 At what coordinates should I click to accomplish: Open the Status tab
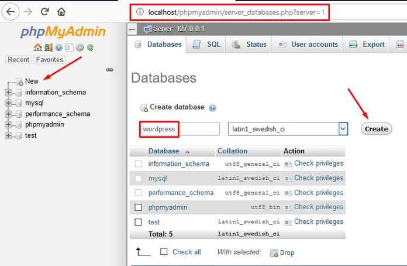pyautogui.click(x=249, y=45)
